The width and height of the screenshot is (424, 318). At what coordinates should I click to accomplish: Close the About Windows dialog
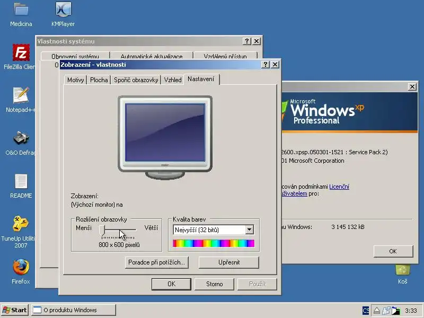click(x=412, y=86)
